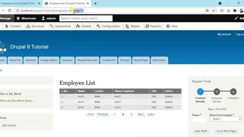The height and width of the screenshot is (137, 244).
Task: Click the forward navigation arrow
Action: point(3,11)
